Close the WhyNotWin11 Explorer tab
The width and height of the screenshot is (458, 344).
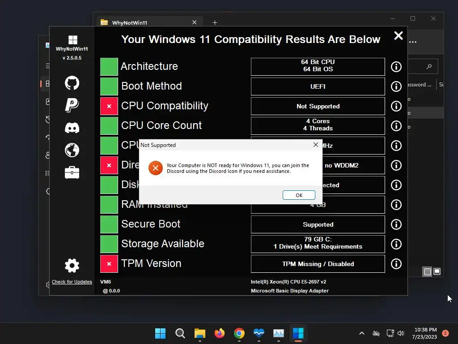click(x=194, y=22)
